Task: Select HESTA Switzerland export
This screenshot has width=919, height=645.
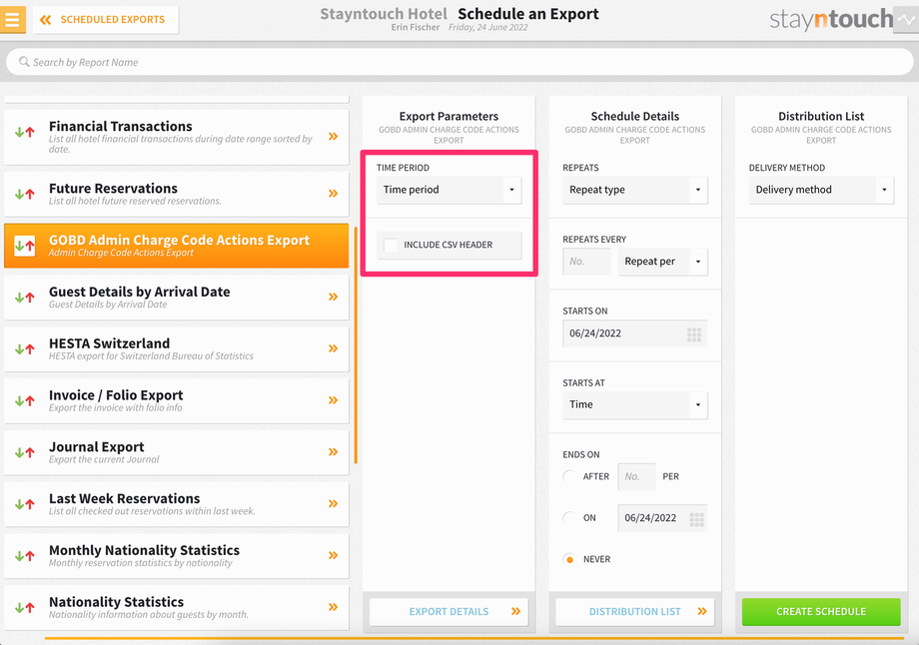Action: click(x=177, y=349)
